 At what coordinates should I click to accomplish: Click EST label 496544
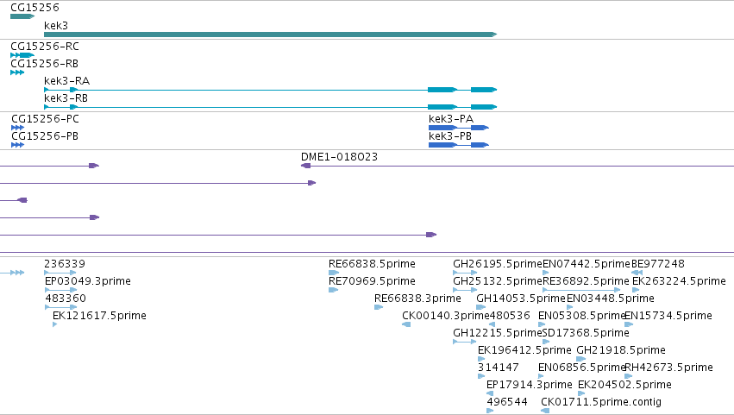click(507, 402)
